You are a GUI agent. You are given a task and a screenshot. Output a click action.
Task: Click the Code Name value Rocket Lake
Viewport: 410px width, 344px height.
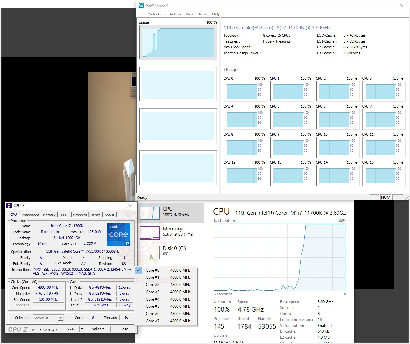pos(50,232)
